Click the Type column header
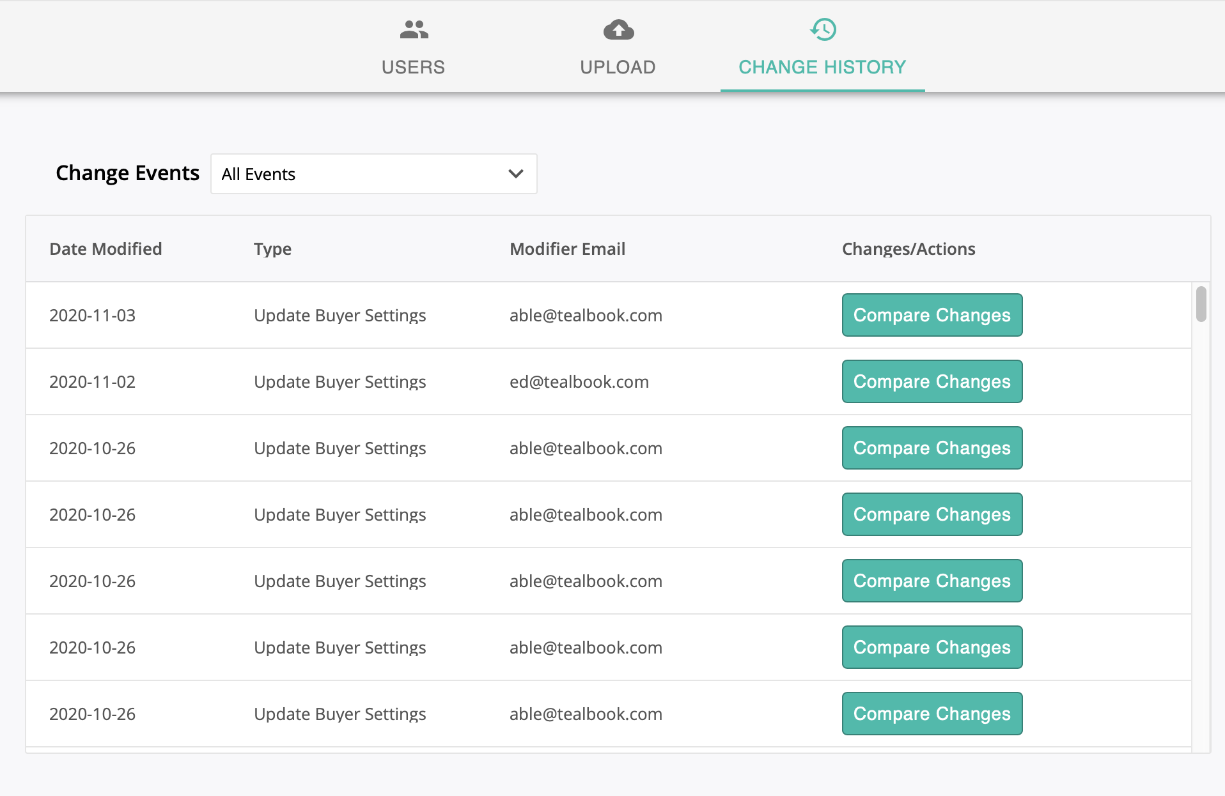This screenshot has height=796, width=1225. (272, 249)
